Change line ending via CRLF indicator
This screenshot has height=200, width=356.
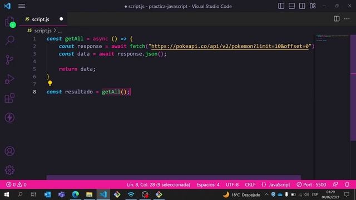[250, 184]
